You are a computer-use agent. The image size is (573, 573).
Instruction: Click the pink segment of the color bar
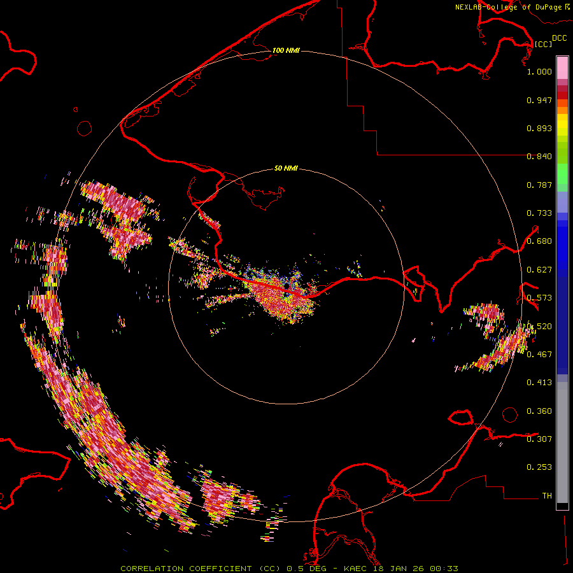[562, 68]
